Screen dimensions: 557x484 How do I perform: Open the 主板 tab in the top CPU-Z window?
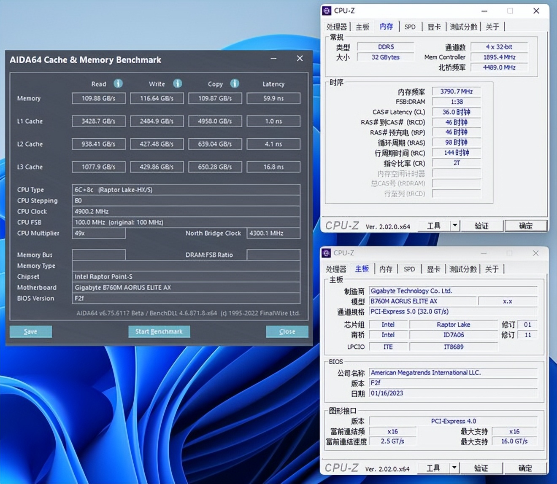tap(361, 26)
